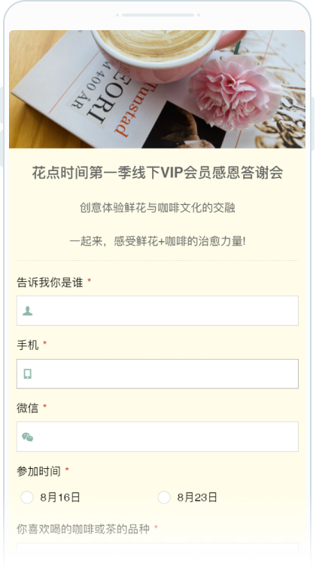Click the person icon in name field

(x=28, y=311)
